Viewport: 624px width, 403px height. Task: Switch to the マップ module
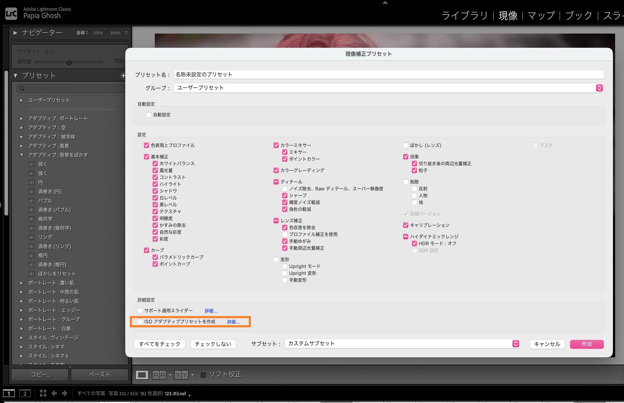click(540, 15)
